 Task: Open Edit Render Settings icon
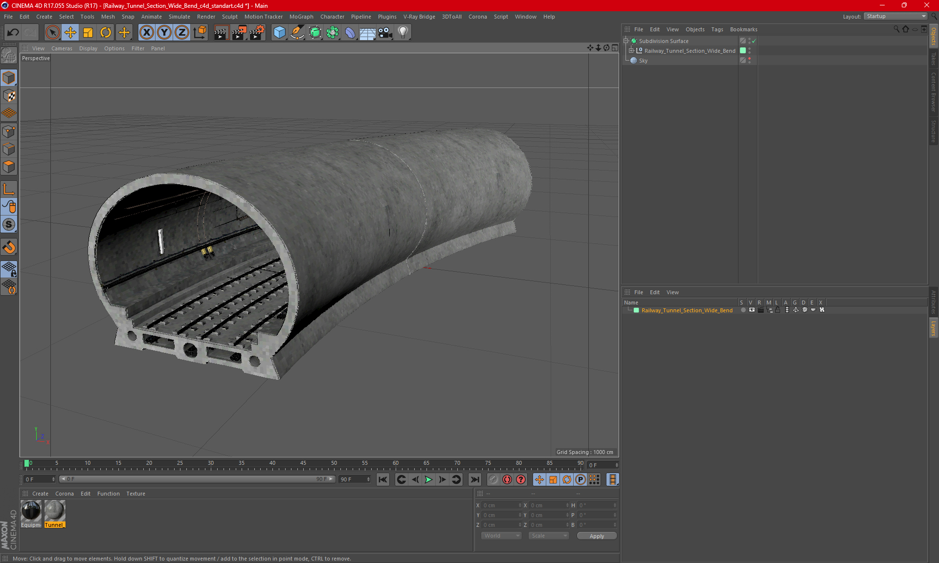257,32
